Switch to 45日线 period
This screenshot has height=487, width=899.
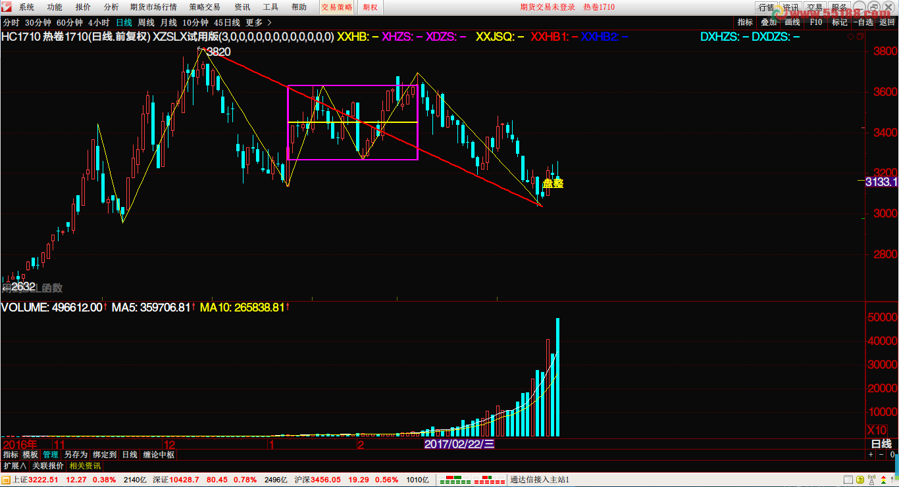(x=227, y=22)
